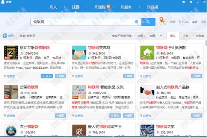
Task: Open 移动互联网物联网 group avatar
Action: [x=11, y=53]
